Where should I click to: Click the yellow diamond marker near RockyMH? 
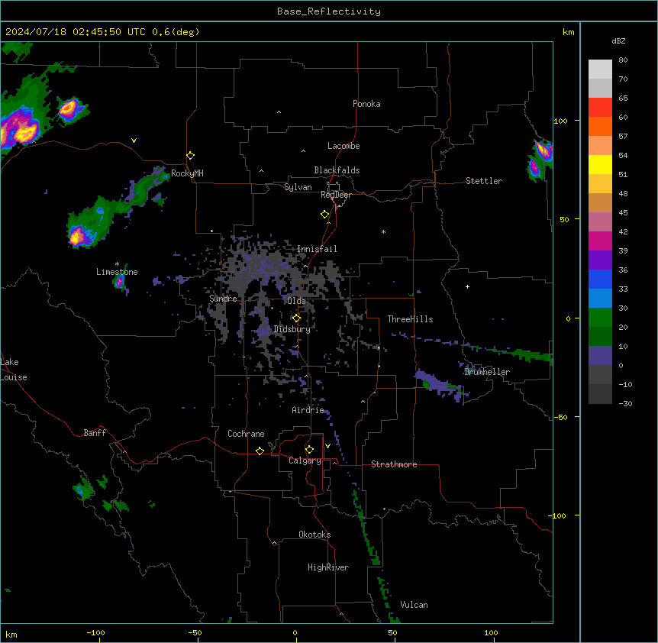191,156
